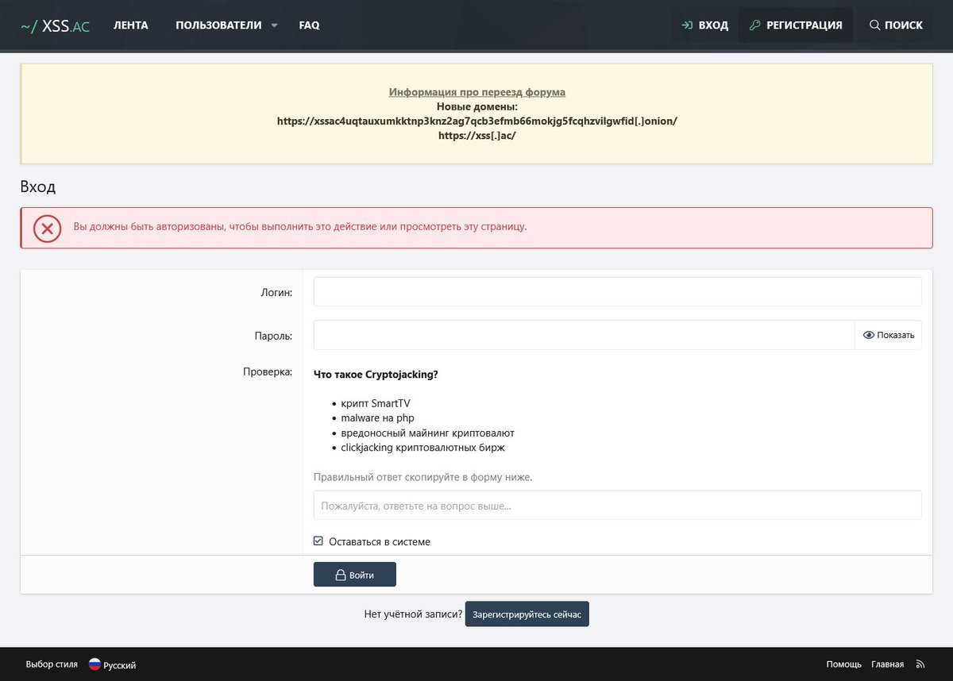Open the FAQ section
The image size is (953, 681).
(x=309, y=25)
